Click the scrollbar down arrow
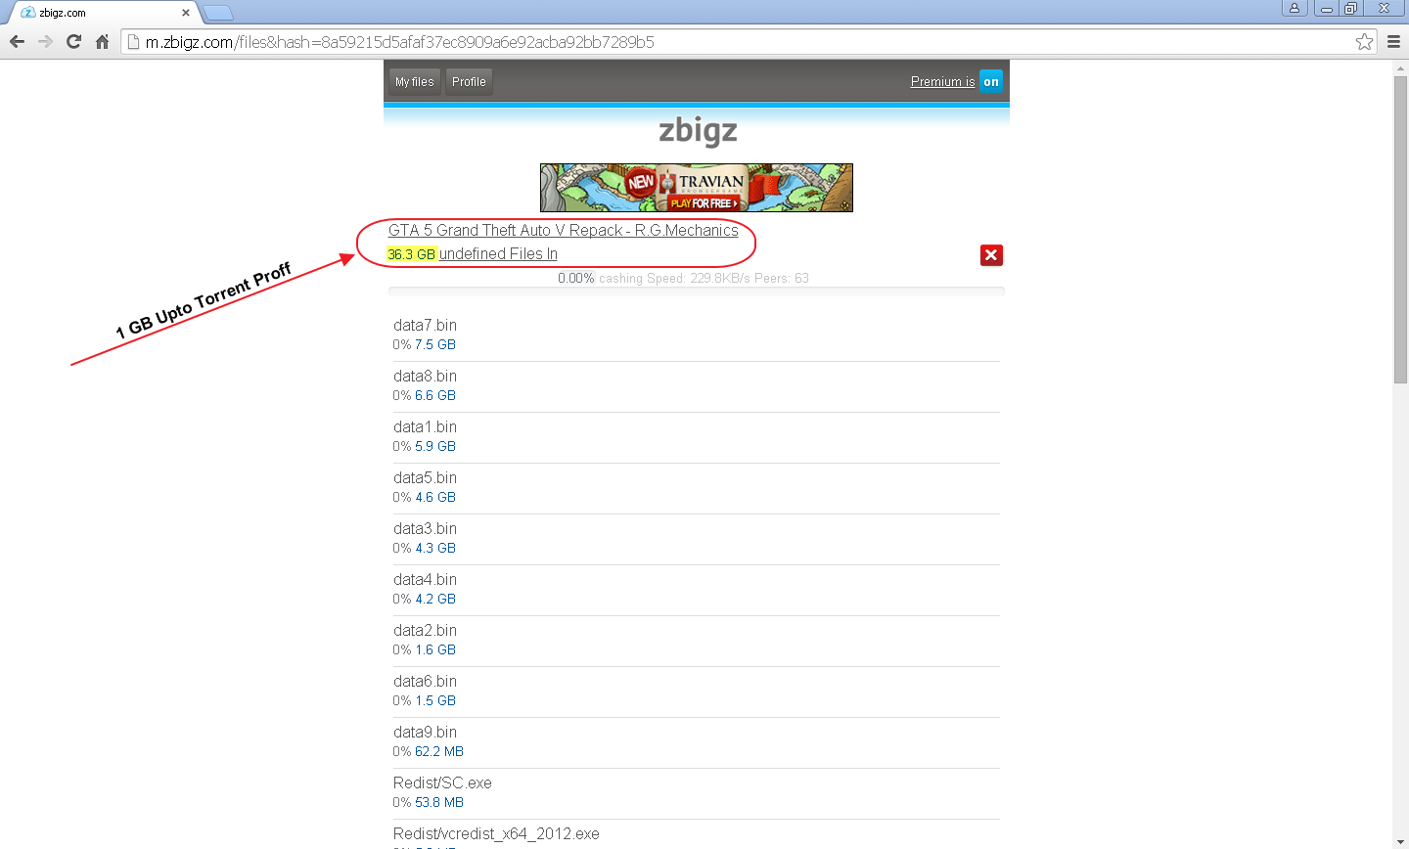The height and width of the screenshot is (849, 1409). click(x=1400, y=841)
